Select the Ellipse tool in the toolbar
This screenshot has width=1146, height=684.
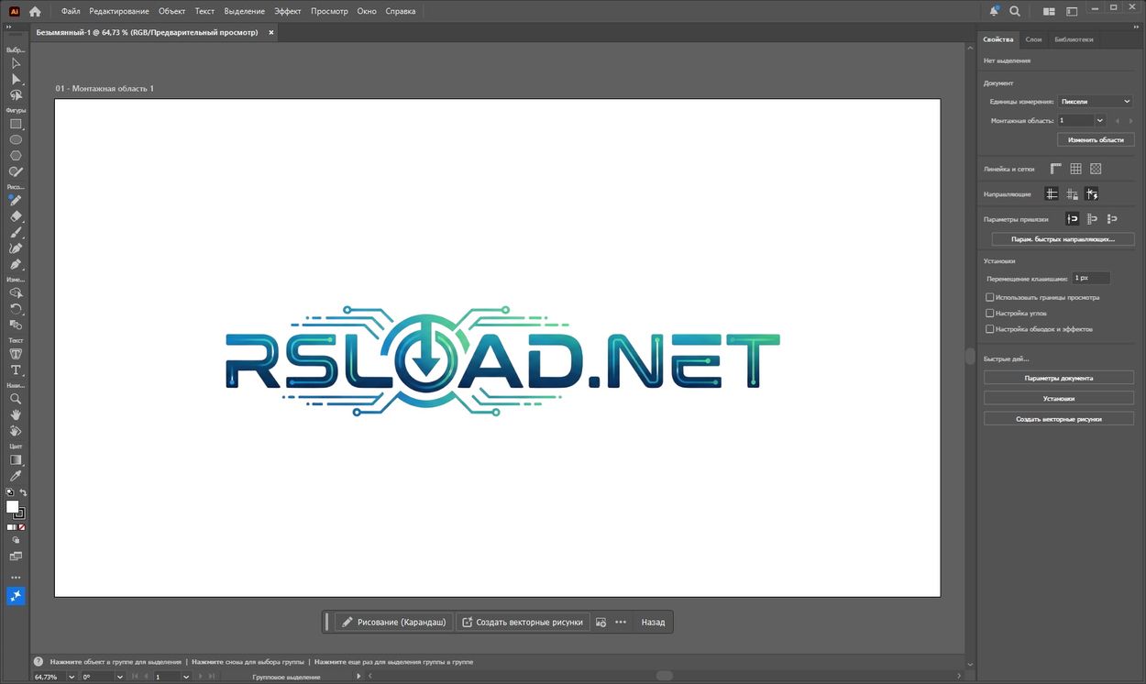click(15, 140)
